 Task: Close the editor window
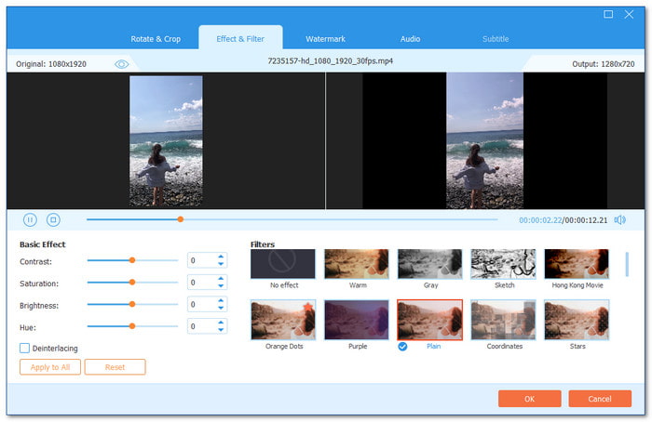point(629,14)
